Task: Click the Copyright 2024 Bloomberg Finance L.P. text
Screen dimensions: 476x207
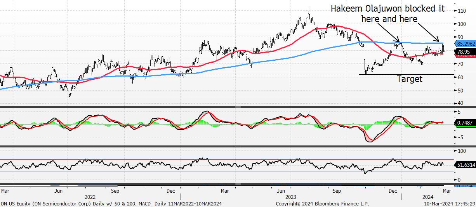Action: [x=323, y=204]
